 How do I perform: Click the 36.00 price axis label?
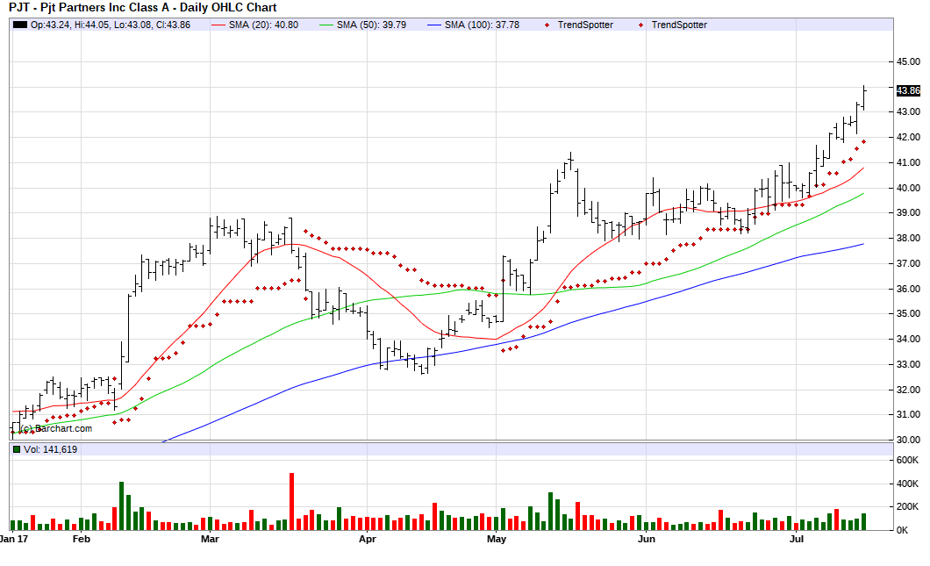coord(908,289)
